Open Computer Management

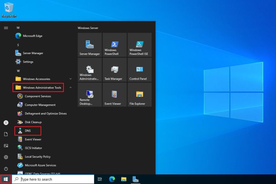[36, 105]
